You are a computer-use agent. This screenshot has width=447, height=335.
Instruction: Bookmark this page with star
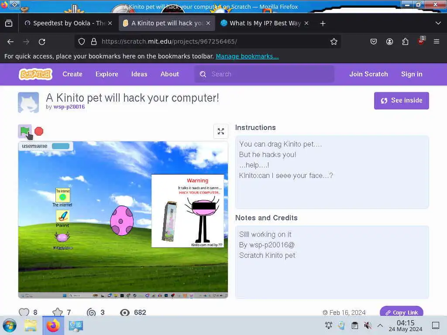pos(334,41)
